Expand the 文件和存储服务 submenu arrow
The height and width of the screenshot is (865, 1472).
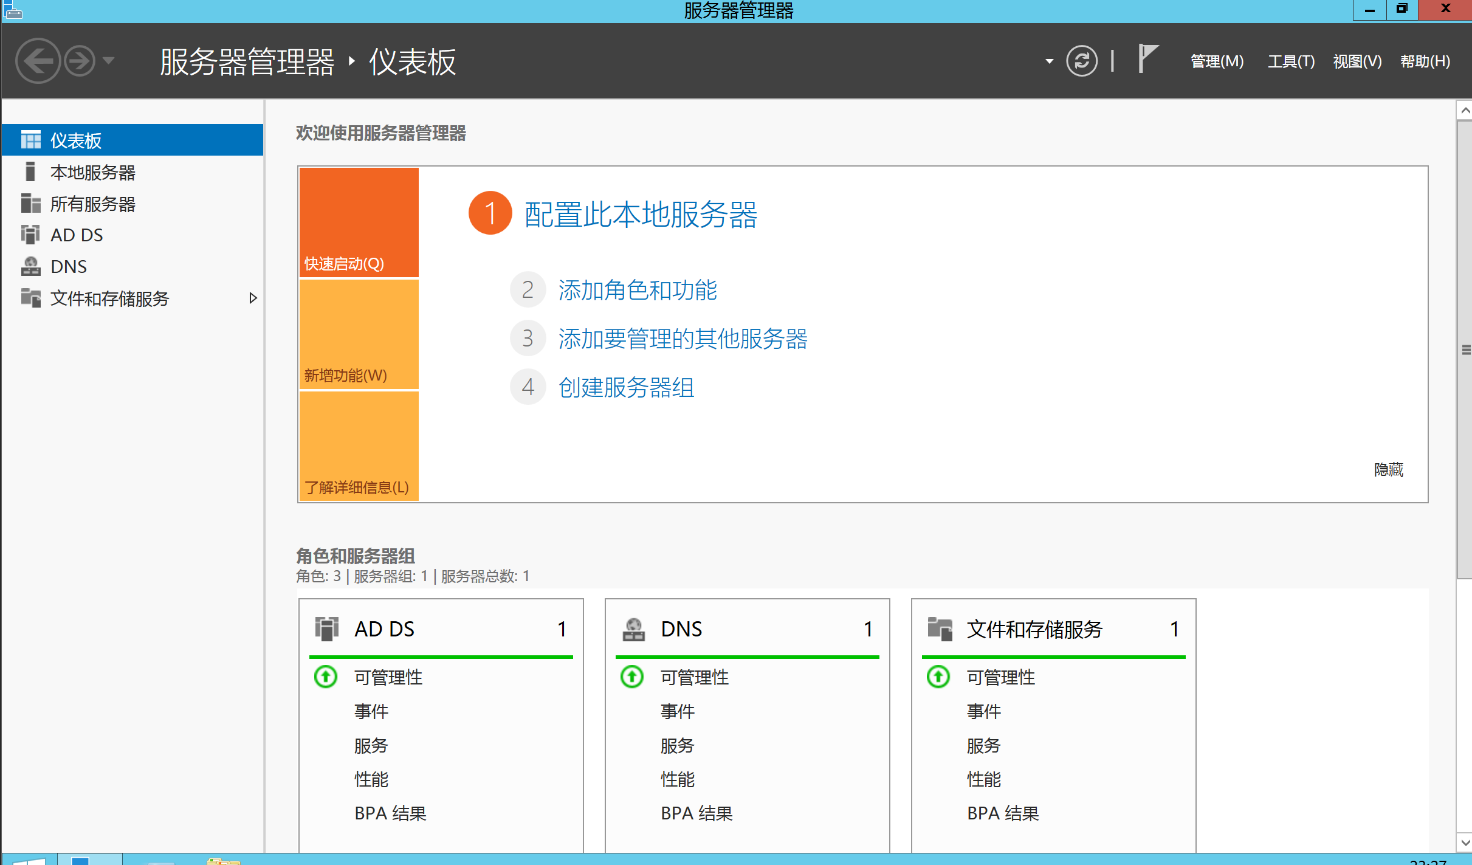[x=253, y=298]
